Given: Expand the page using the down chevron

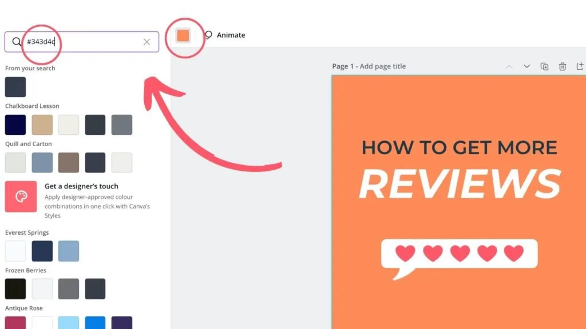Looking at the screenshot, I should [527, 66].
